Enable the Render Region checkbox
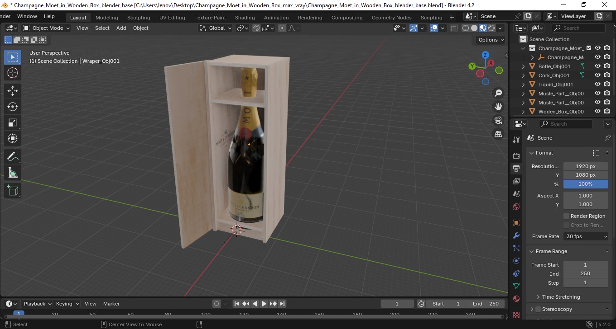 click(566, 216)
